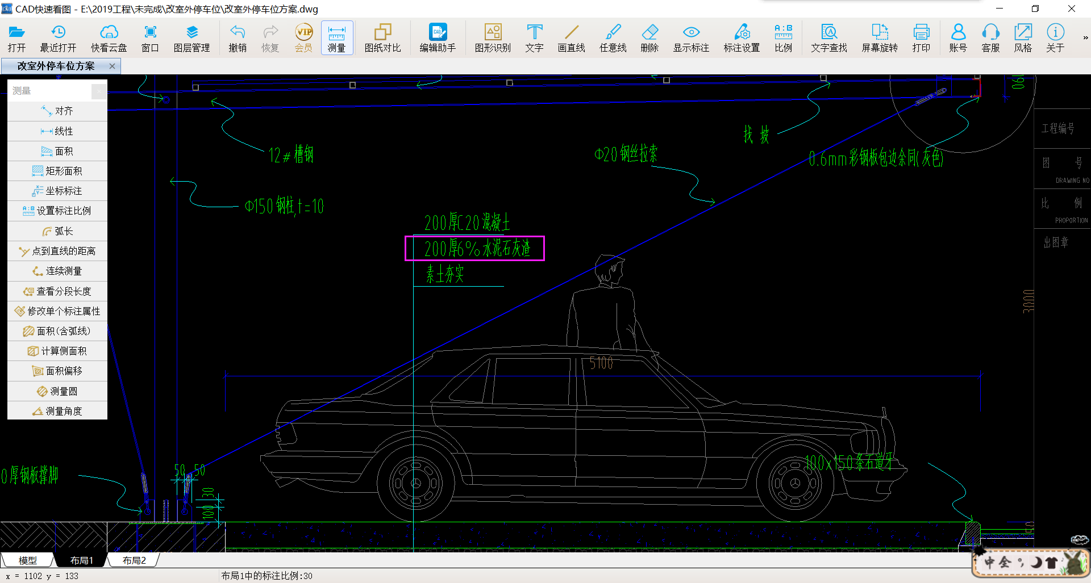Viewport: 1091px width, 583px height.
Task: Click the 素土夯实 label
Action: (445, 274)
